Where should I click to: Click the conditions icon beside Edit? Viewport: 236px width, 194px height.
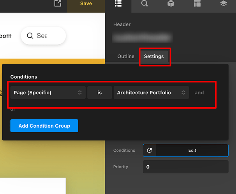pyautogui.click(x=150, y=151)
